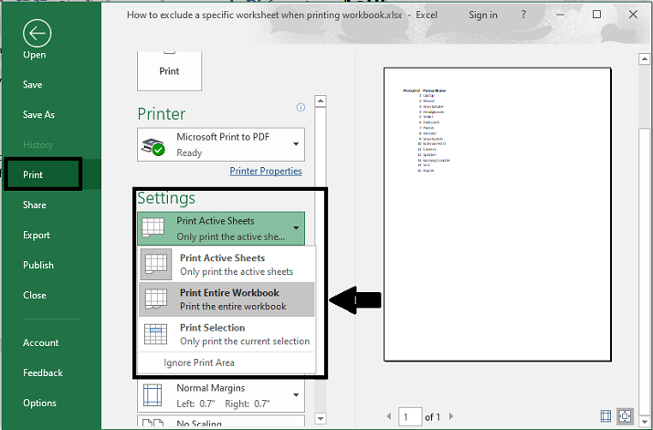Open the Account page
The width and height of the screenshot is (653, 430).
point(41,342)
